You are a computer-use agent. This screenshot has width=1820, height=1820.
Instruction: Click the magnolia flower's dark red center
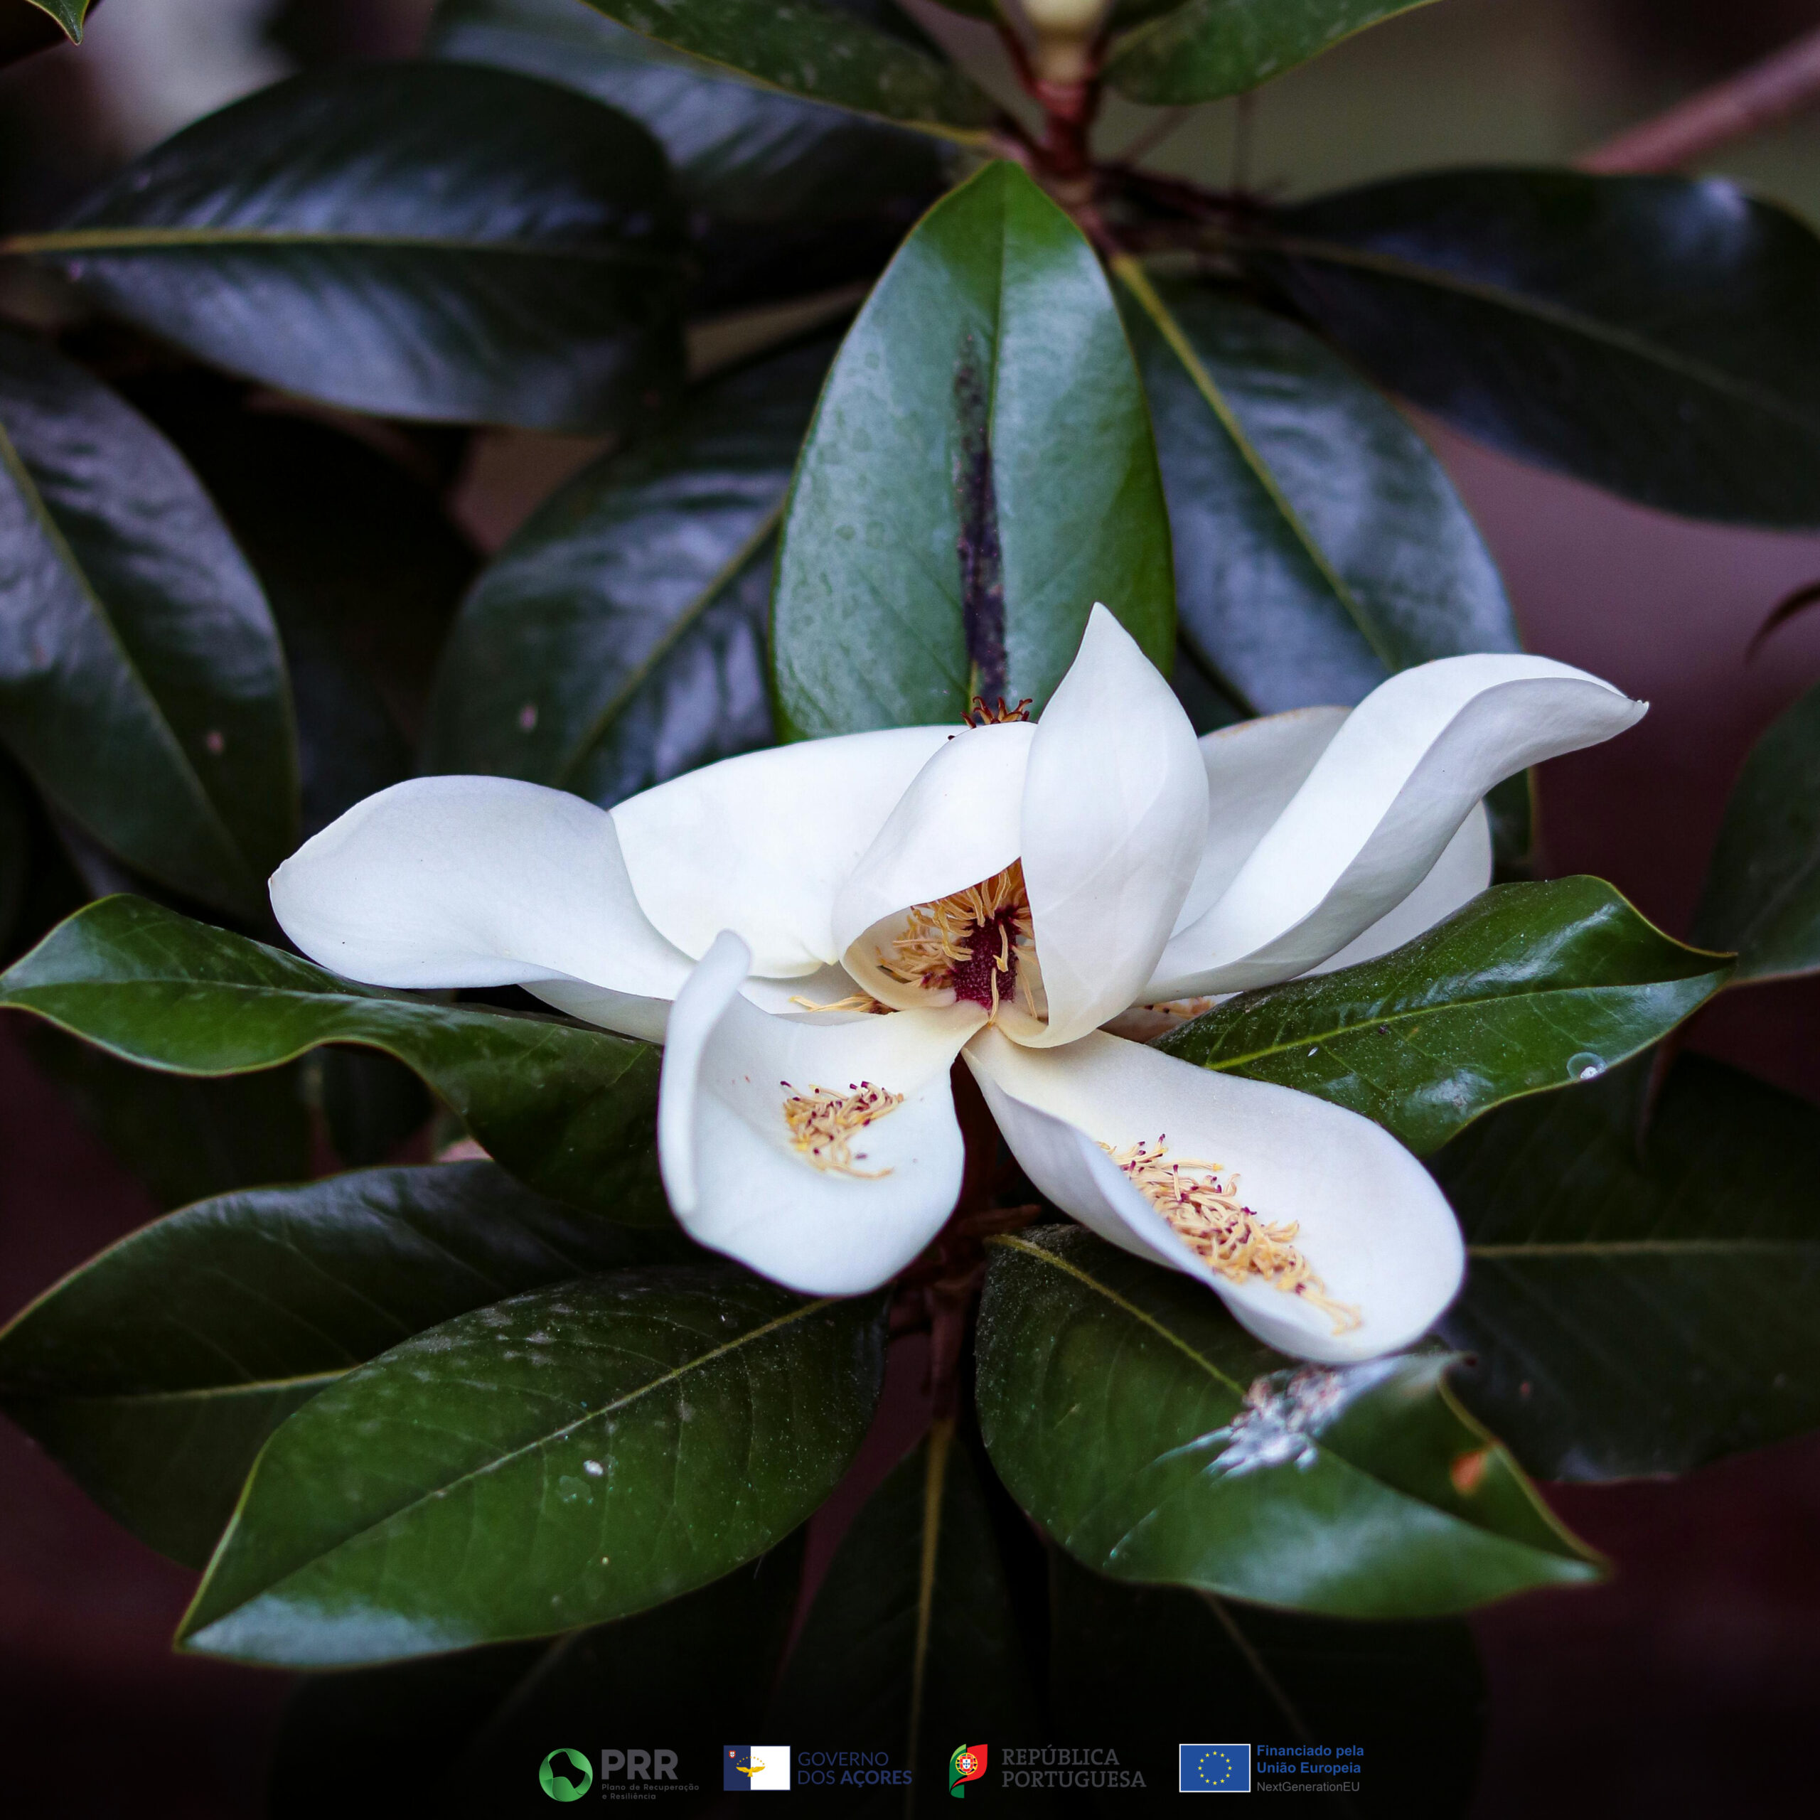coord(985,963)
